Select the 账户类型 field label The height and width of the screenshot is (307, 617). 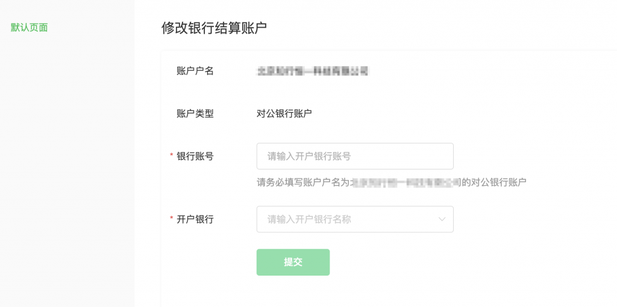click(195, 113)
